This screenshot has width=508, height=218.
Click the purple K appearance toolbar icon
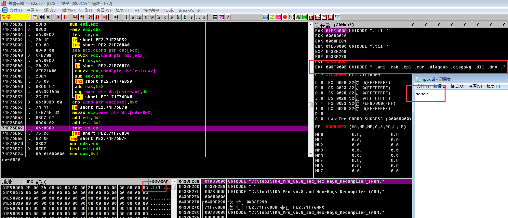point(221,17)
